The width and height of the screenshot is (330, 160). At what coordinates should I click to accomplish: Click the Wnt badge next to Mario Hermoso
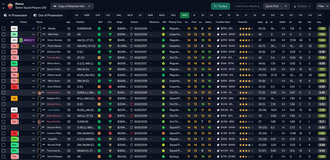point(14,63)
